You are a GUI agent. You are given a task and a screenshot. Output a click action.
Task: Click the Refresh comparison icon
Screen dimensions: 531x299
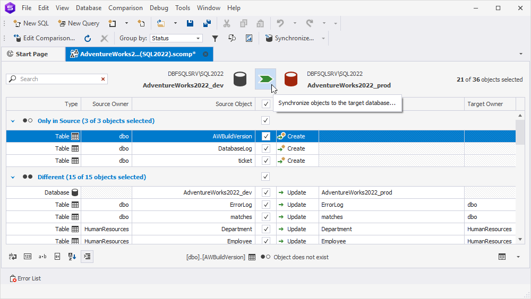pos(88,38)
